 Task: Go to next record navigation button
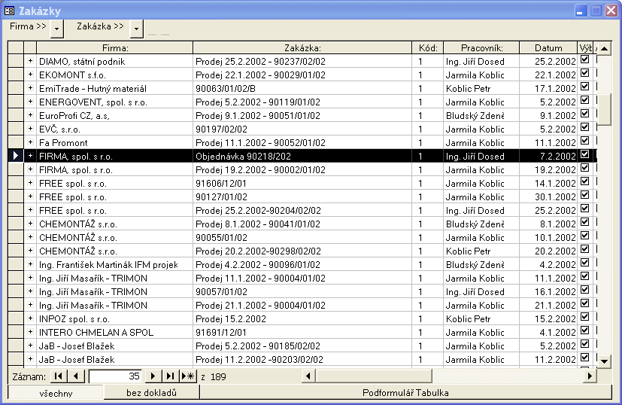[153, 376]
